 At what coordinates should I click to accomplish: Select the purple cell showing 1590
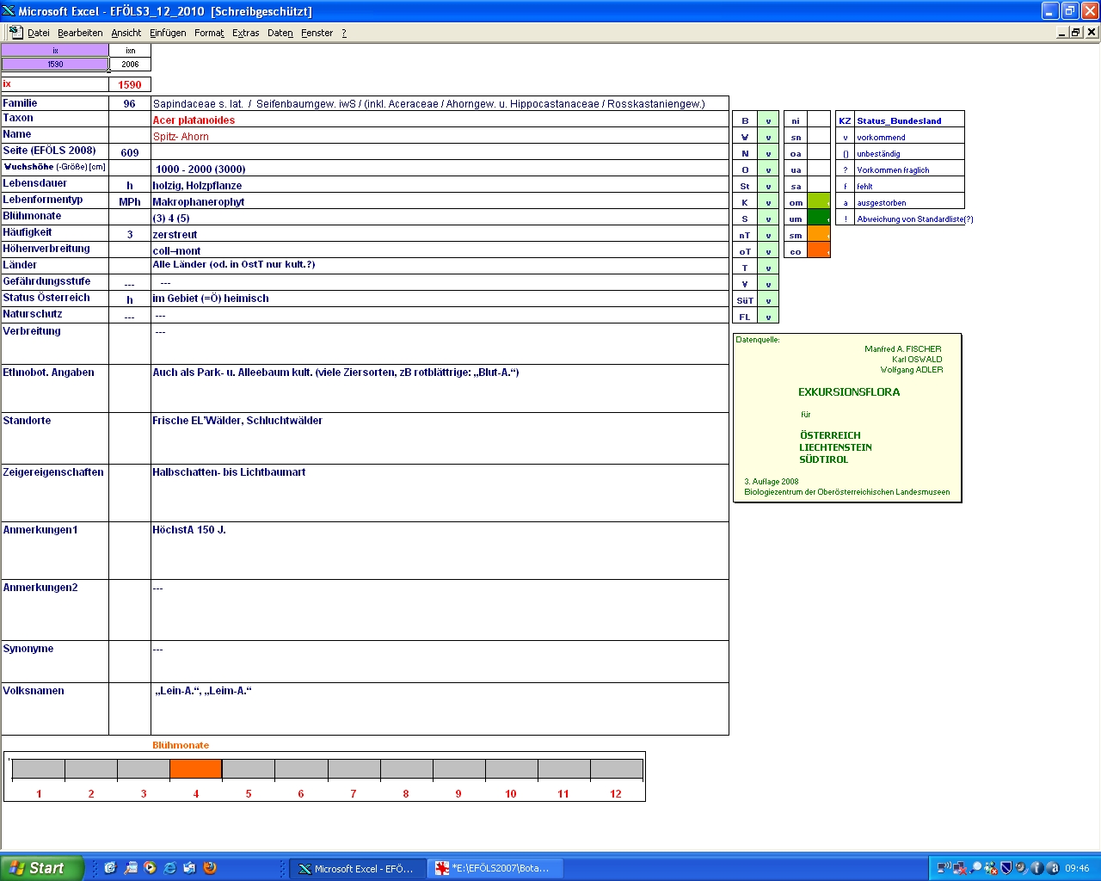click(55, 64)
